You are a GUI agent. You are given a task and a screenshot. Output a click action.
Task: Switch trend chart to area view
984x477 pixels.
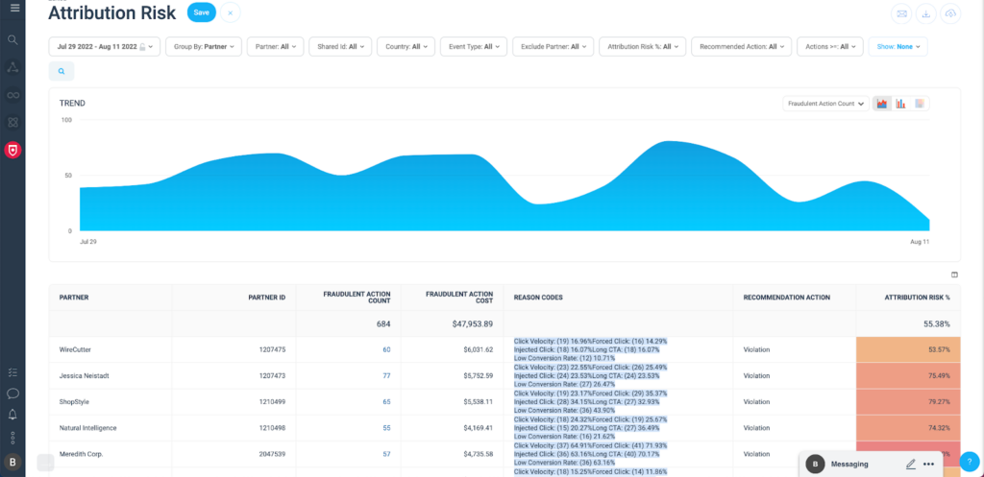tap(881, 104)
